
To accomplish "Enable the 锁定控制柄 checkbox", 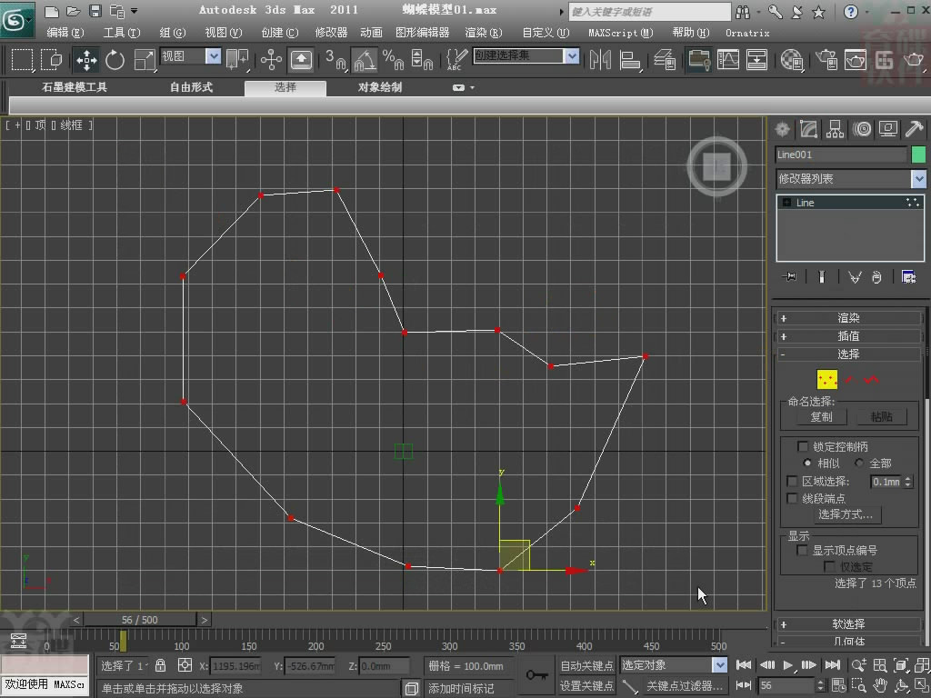I will (803, 446).
